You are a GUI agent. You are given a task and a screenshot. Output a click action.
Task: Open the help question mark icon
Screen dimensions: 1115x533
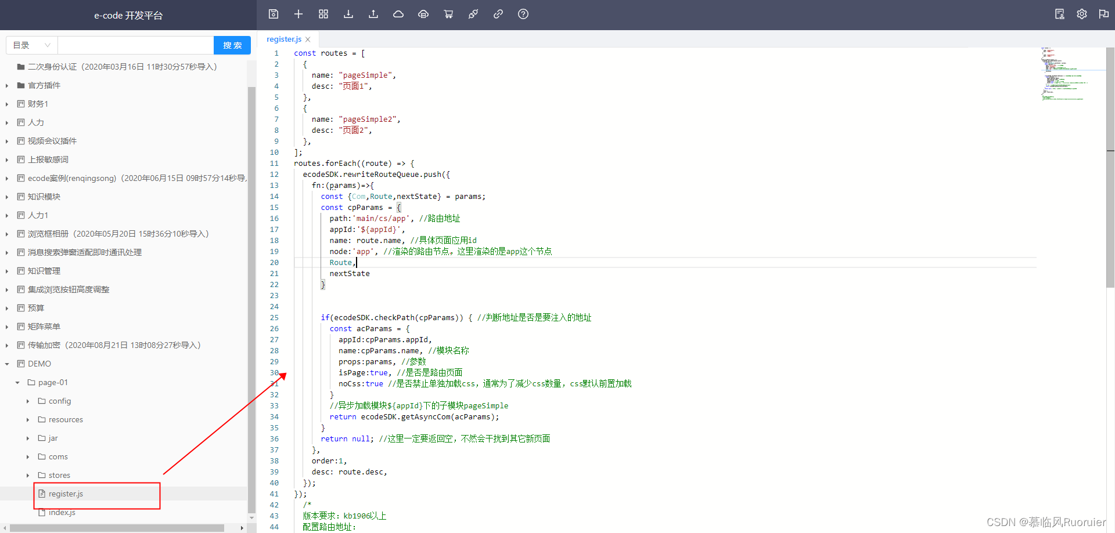[x=523, y=14]
